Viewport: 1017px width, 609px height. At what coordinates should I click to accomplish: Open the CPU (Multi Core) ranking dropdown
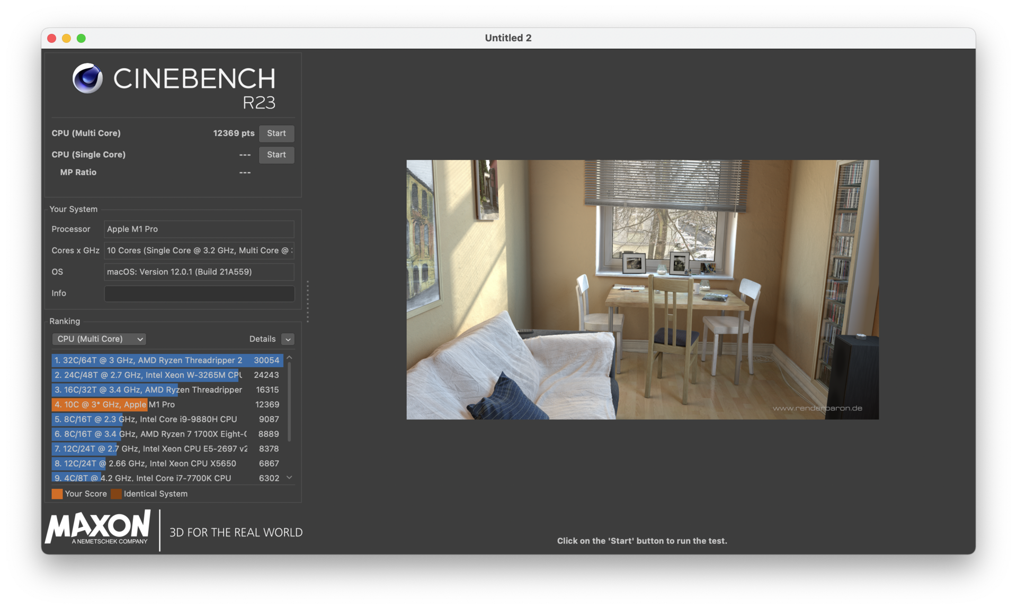click(x=99, y=339)
